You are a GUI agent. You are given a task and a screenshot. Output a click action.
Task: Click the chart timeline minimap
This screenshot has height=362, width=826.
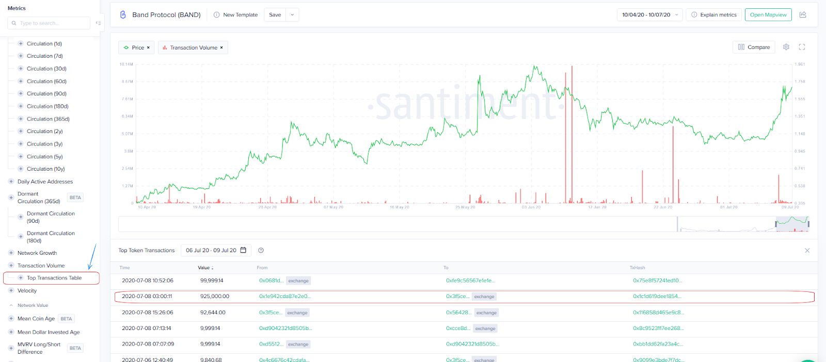pyautogui.click(x=464, y=224)
